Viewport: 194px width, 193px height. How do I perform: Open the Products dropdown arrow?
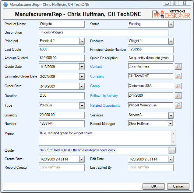coord(171,41)
